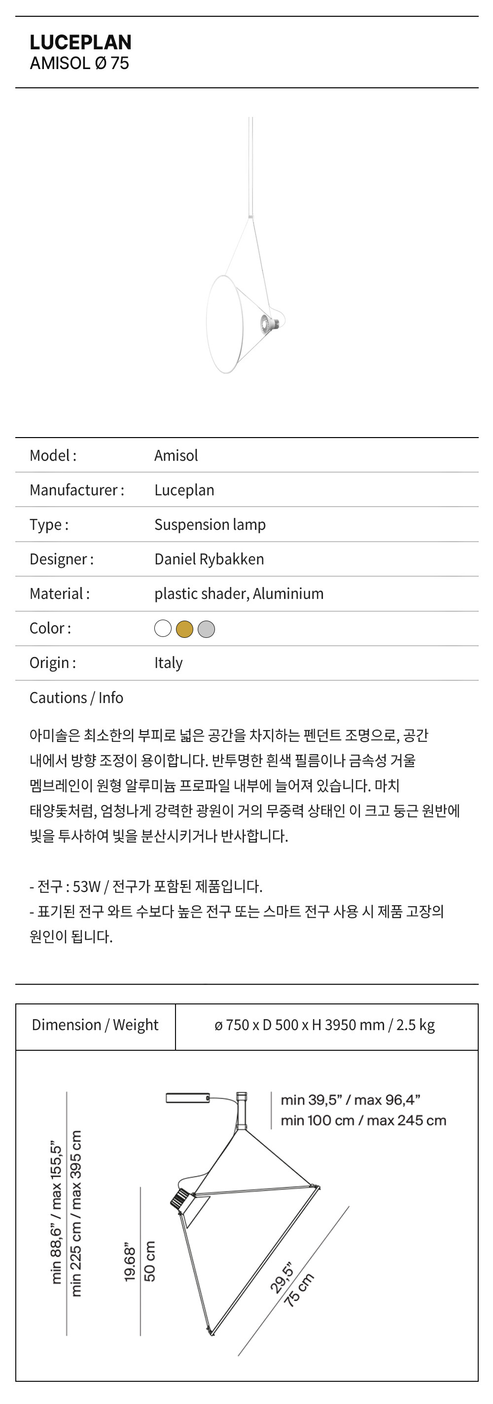Image resolution: width=493 pixels, height=1404 pixels.
Task: Click the Dimension / Weight table cell
Action: (x=95, y=1025)
